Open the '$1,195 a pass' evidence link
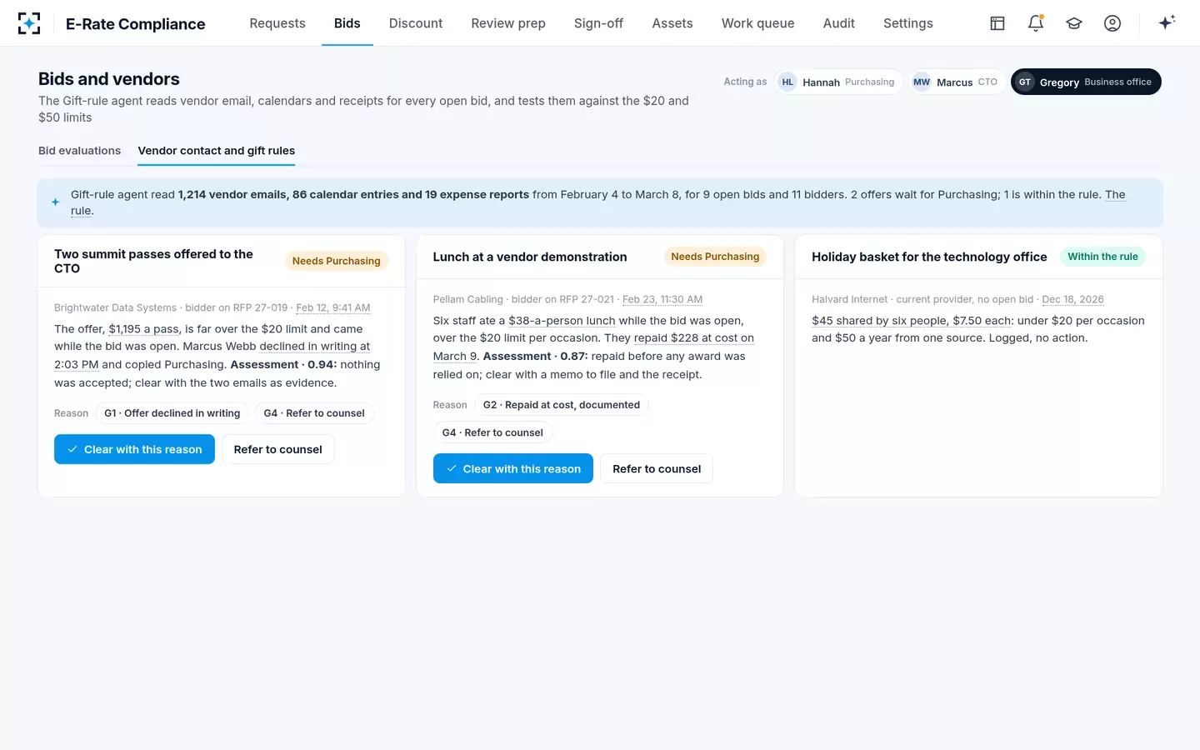 (x=144, y=329)
